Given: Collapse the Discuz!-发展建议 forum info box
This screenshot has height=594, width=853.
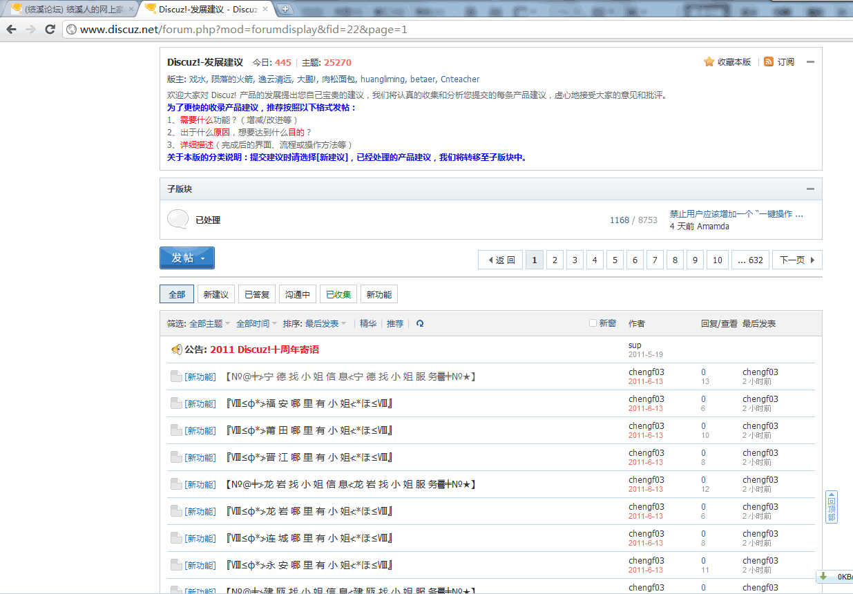Looking at the screenshot, I should [810, 62].
